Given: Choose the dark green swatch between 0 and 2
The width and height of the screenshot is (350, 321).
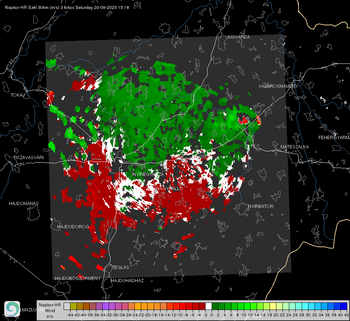Looking at the screenshot, I should tap(215, 306).
